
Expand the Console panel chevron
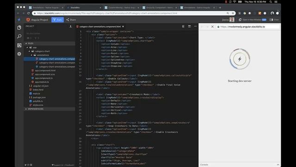[x=278, y=165]
